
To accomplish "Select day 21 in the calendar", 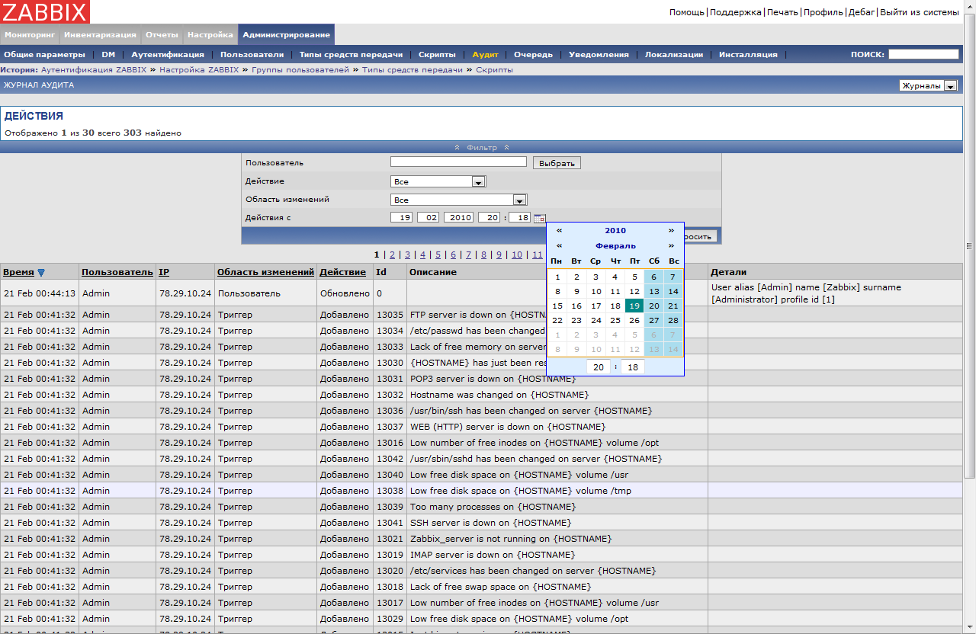I will [x=673, y=306].
